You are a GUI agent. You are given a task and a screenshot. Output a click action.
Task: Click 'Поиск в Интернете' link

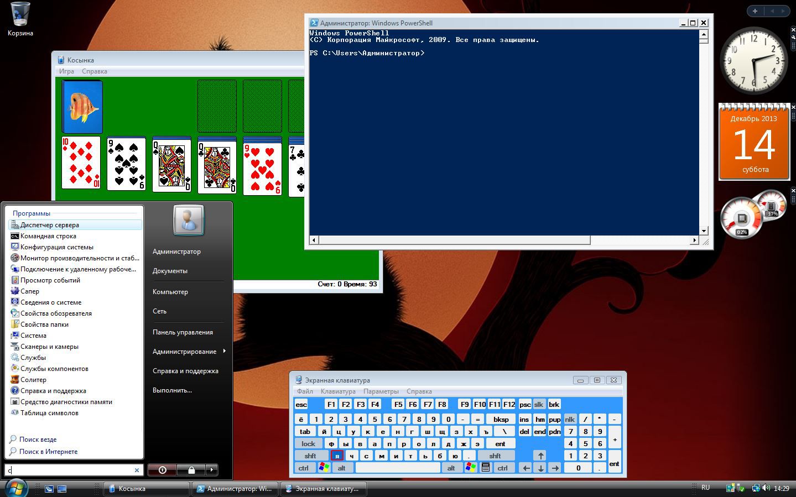tap(49, 452)
